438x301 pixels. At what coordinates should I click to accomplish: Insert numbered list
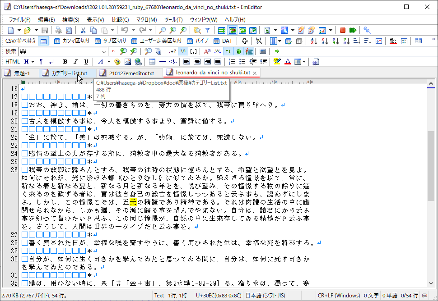(232, 62)
